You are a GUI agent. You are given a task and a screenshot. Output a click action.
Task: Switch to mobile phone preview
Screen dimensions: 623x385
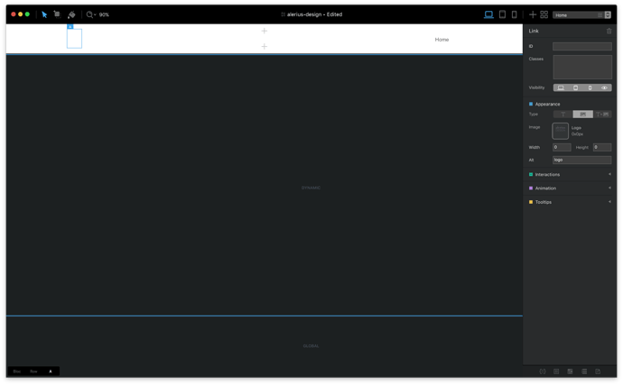coord(515,14)
